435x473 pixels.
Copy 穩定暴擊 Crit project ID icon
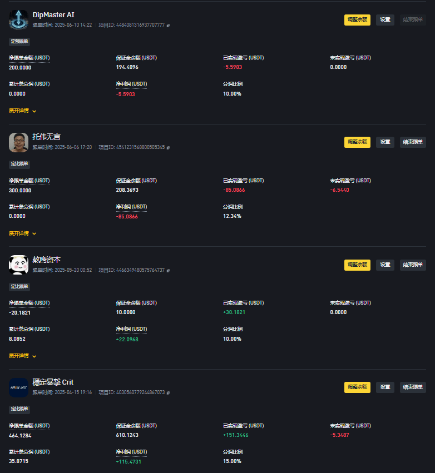[x=168, y=392]
